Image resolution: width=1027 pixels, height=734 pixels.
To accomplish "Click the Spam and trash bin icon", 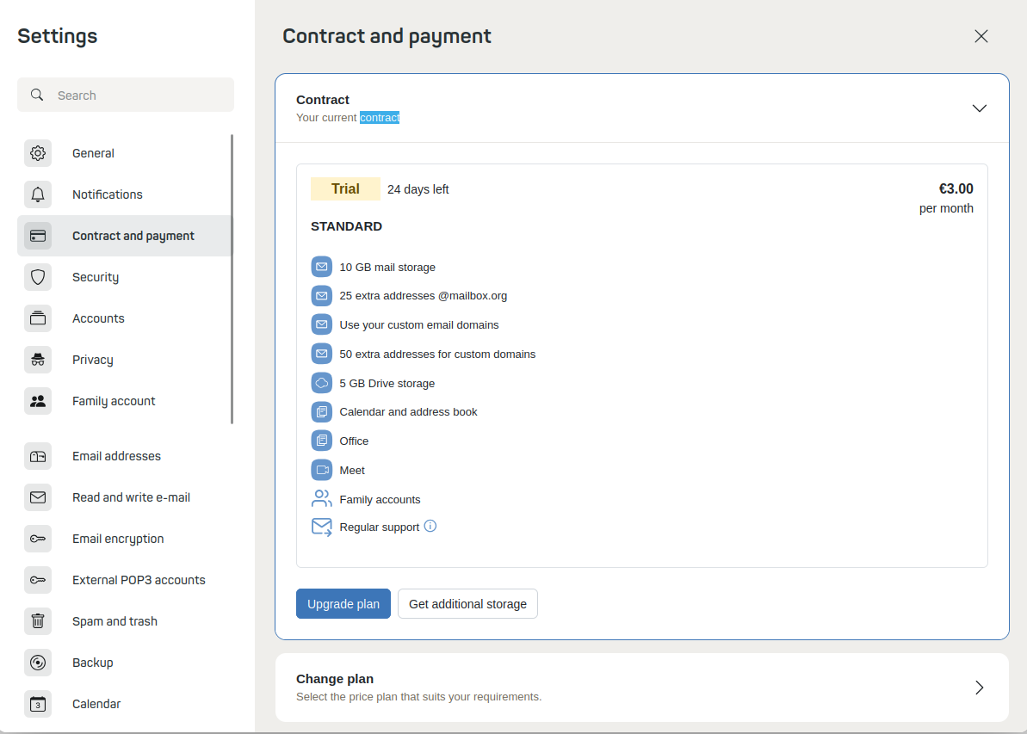I will pos(38,621).
